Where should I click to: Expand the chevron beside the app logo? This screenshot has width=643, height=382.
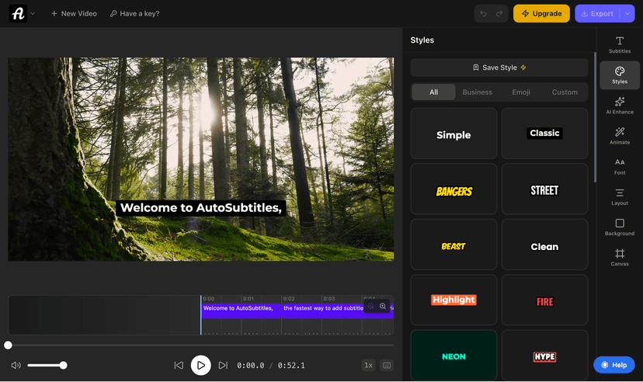[x=33, y=13]
